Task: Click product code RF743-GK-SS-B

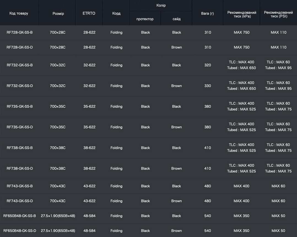Action: (20, 186)
